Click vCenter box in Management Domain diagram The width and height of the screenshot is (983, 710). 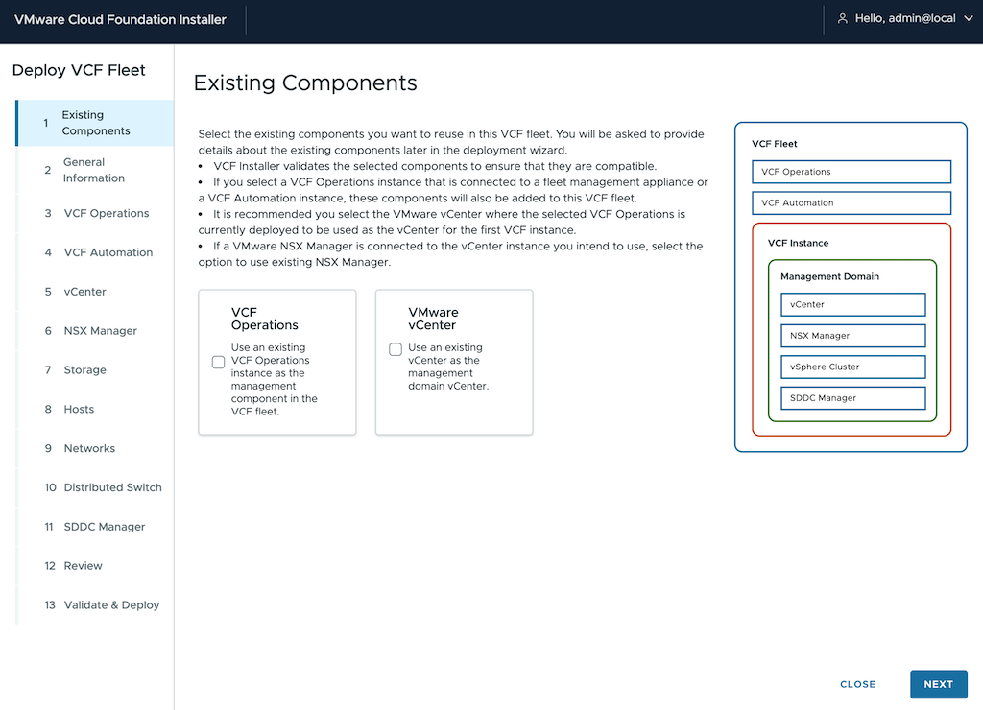click(x=852, y=304)
